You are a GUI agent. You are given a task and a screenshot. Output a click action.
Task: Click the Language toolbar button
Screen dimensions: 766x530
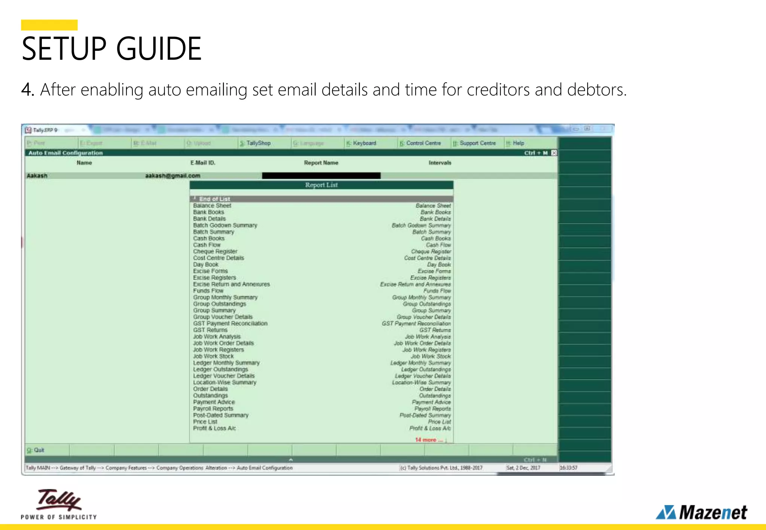pyautogui.click(x=309, y=143)
